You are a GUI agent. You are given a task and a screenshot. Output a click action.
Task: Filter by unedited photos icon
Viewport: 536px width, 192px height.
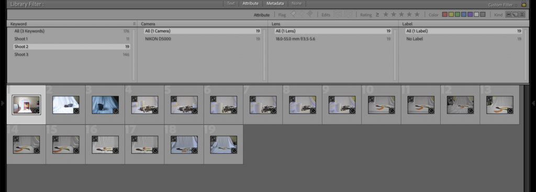[x=348, y=14]
